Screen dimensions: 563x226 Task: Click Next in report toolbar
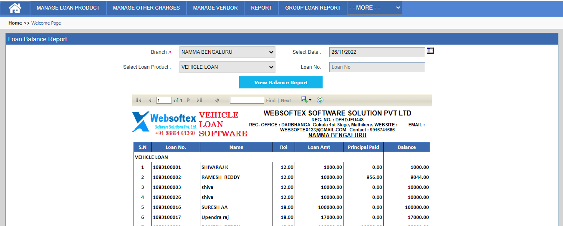coord(286,100)
